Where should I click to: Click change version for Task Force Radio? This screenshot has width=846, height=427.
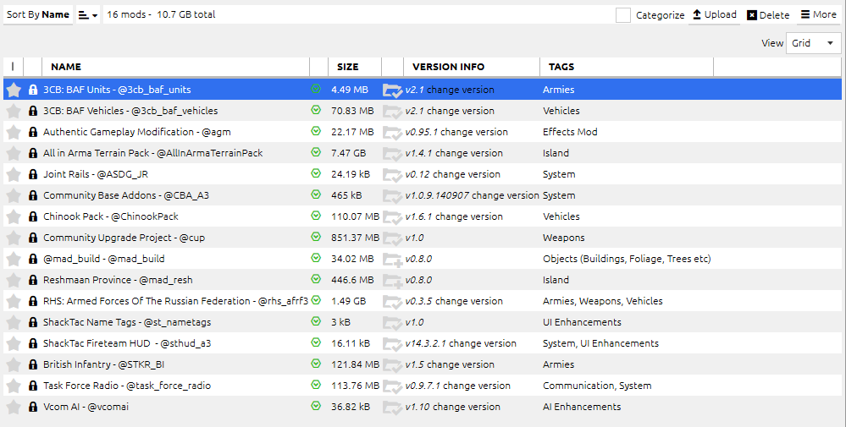[477, 386]
